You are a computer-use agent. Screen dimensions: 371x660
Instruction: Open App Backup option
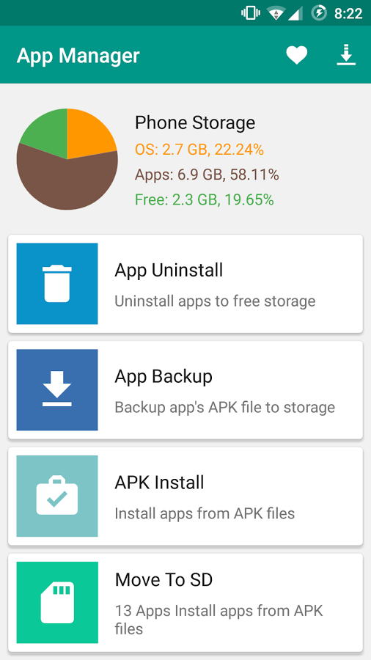[185, 390]
